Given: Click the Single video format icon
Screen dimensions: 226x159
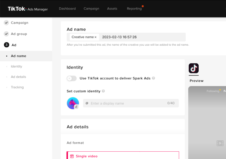Looking at the screenshot, I should point(72,156).
